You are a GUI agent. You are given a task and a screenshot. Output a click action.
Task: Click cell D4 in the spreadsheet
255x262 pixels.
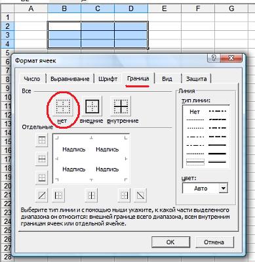(131, 43)
